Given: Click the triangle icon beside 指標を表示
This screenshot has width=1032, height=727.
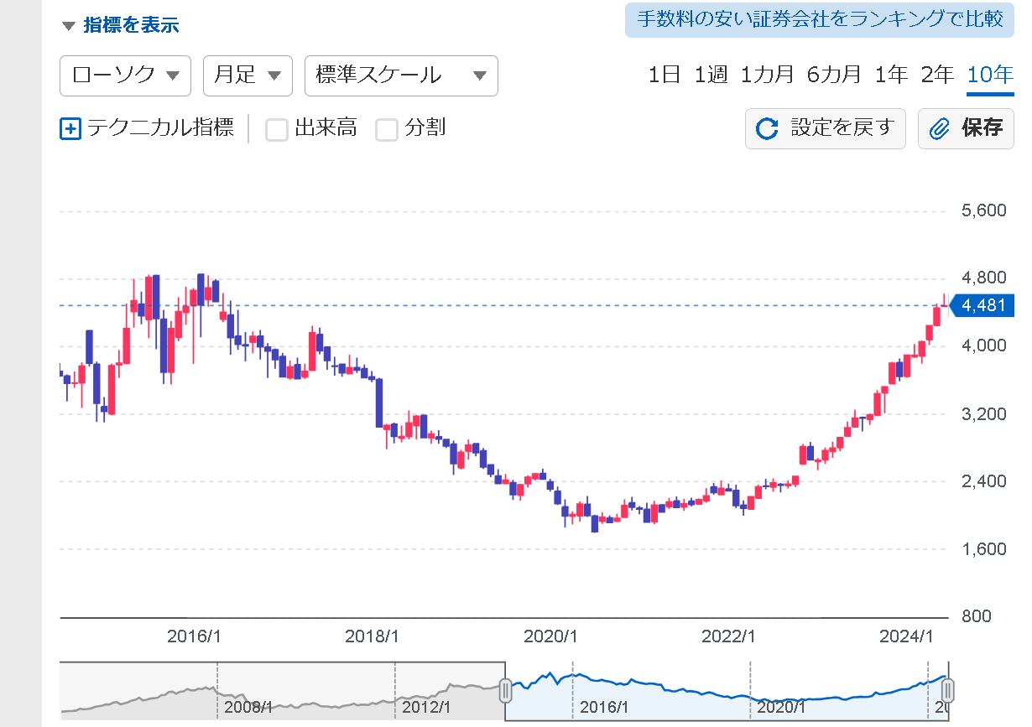Looking at the screenshot, I should click(69, 26).
